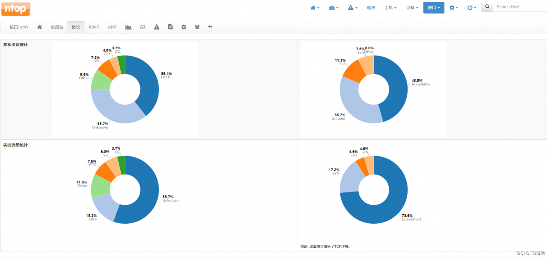
Task: Click the users group icon
Action: click(197, 27)
